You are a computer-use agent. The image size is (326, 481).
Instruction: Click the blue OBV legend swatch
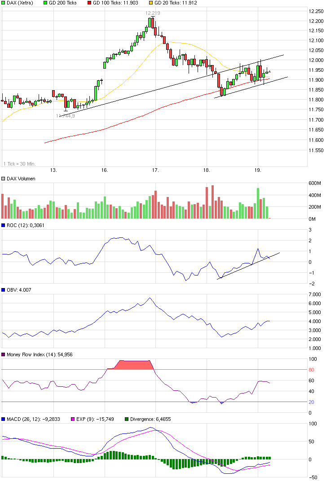point(4,290)
